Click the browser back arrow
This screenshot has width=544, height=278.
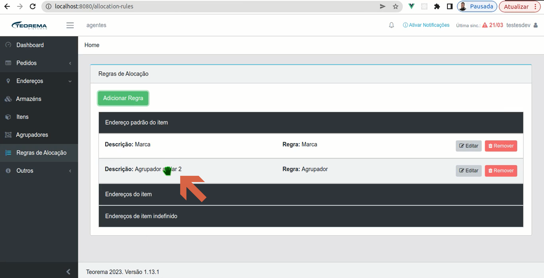[x=7, y=6]
